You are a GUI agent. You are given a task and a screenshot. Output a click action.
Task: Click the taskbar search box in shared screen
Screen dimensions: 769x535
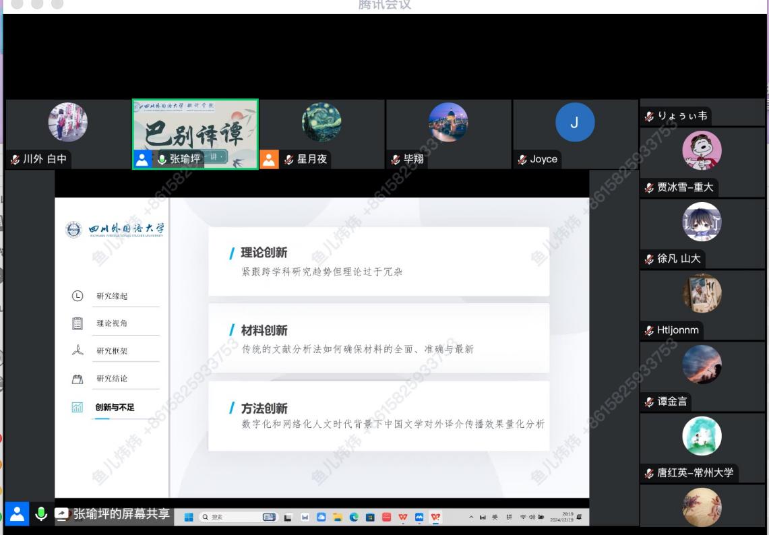229,517
